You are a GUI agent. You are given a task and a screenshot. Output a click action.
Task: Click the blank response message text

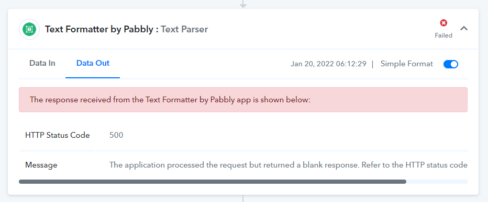click(288, 165)
